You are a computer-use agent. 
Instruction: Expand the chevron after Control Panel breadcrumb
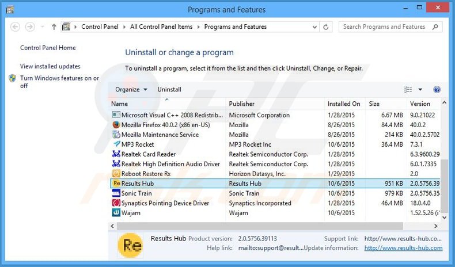pos(124,27)
